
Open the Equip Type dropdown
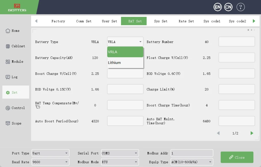pyautogui.click(x=192, y=162)
